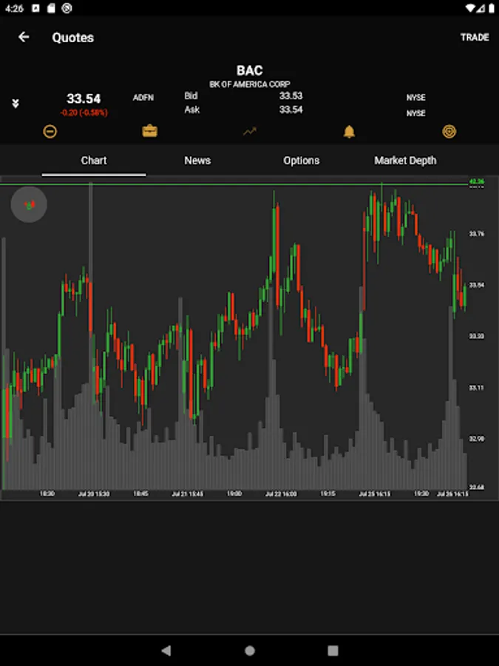Image resolution: width=499 pixels, height=666 pixels.
Task: Tap the 33.11 price axis label
Action: click(x=476, y=387)
